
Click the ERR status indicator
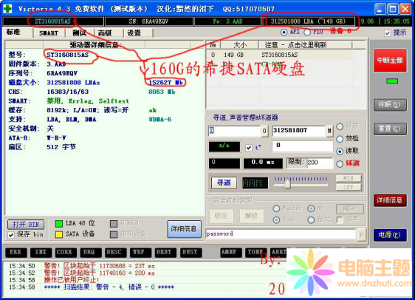(x=16, y=252)
